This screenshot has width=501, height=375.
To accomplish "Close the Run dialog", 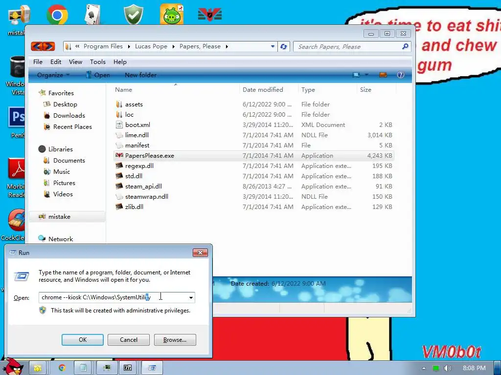I will point(200,252).
